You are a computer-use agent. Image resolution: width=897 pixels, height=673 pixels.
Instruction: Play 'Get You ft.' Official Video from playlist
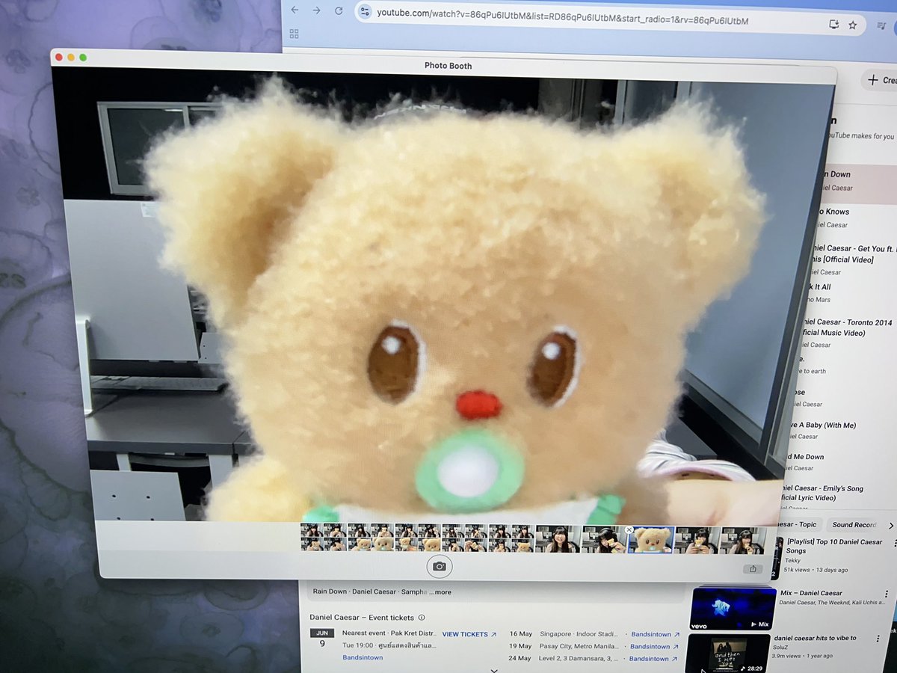pyautogui.click(x=852, y=258)
